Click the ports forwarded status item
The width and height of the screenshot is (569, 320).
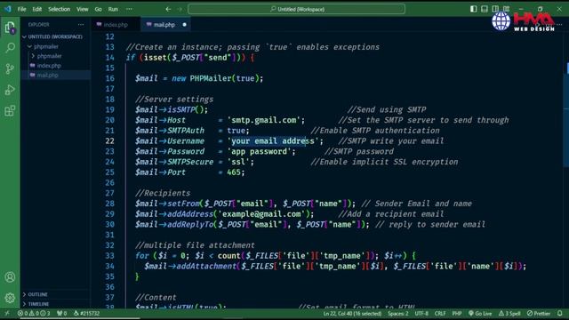point(61,313)
